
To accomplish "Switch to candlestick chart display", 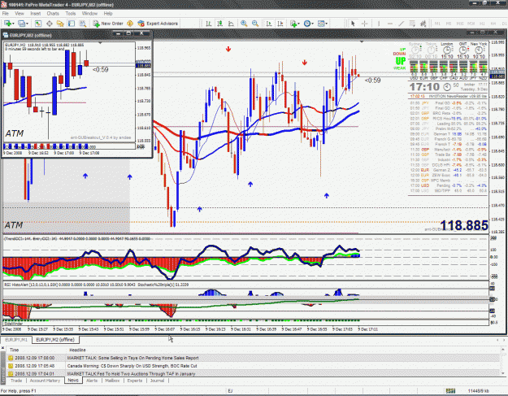I will pyautogui.click(x=220, y=24).
